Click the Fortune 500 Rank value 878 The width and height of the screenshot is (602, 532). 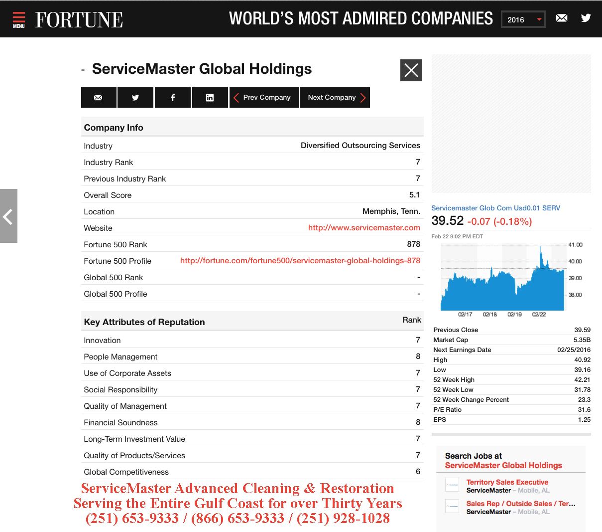click(x=414, y=244)
